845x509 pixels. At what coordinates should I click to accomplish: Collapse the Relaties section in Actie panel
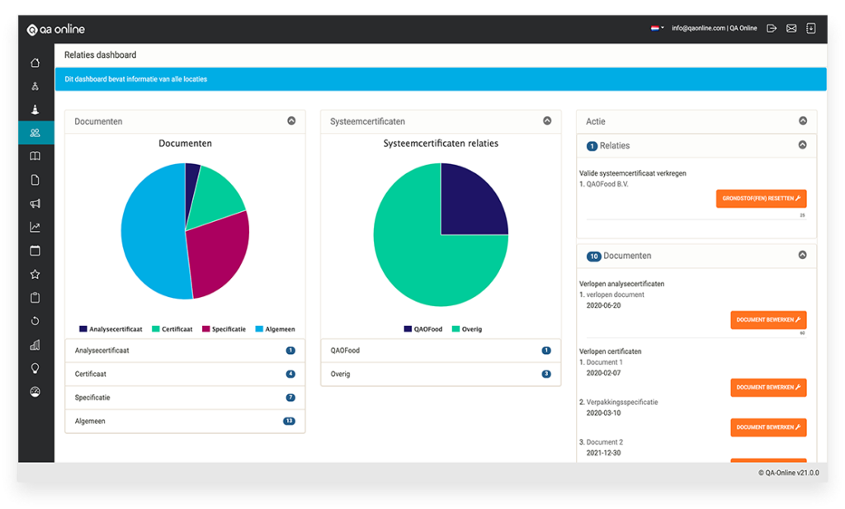coord(802,144)
